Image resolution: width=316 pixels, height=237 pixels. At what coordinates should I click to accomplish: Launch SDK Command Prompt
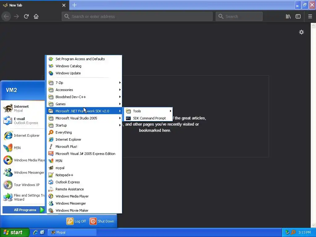coord(148,118)
